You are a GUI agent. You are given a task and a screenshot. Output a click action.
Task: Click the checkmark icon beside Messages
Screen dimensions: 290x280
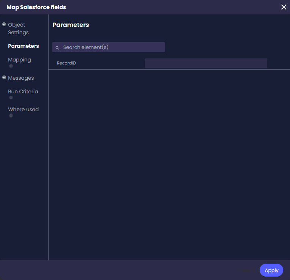[4, 77]
